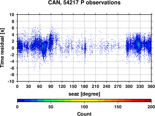Click the y-axis tick label 10

pos(12,15)
